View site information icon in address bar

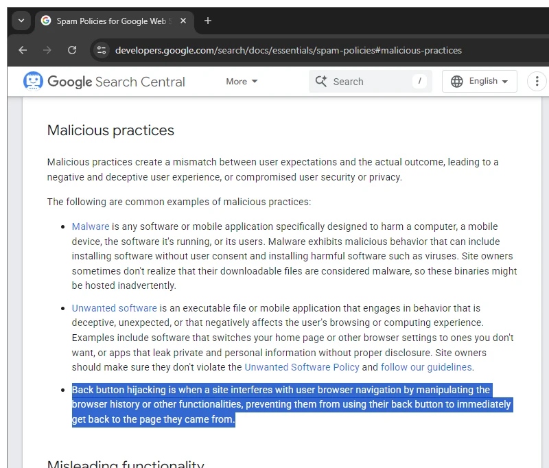[102, 50]
